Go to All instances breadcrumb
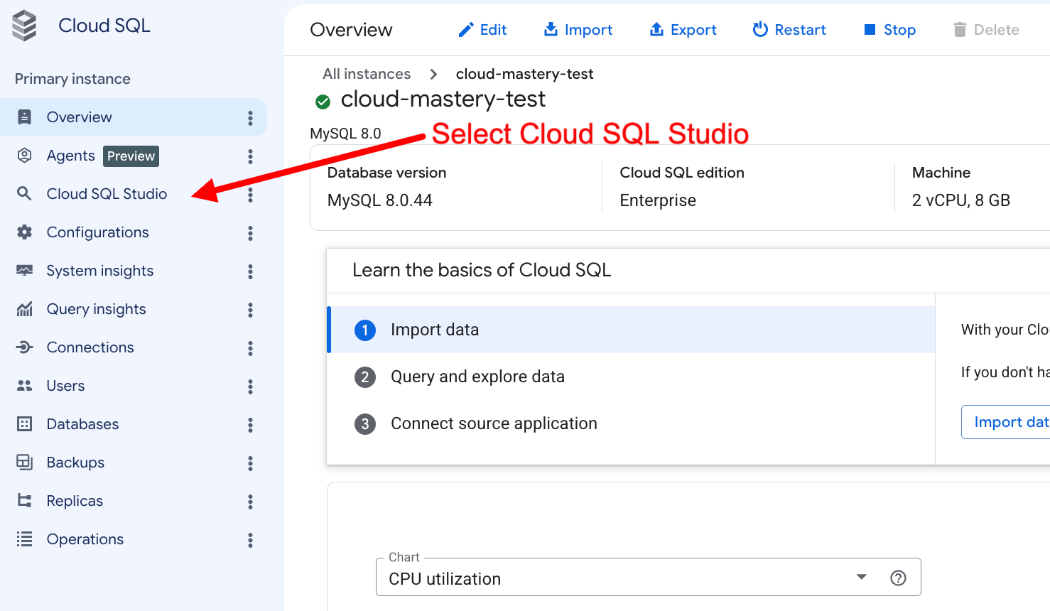The width and height of the screenshot is (1050, 611). (367, 74)
